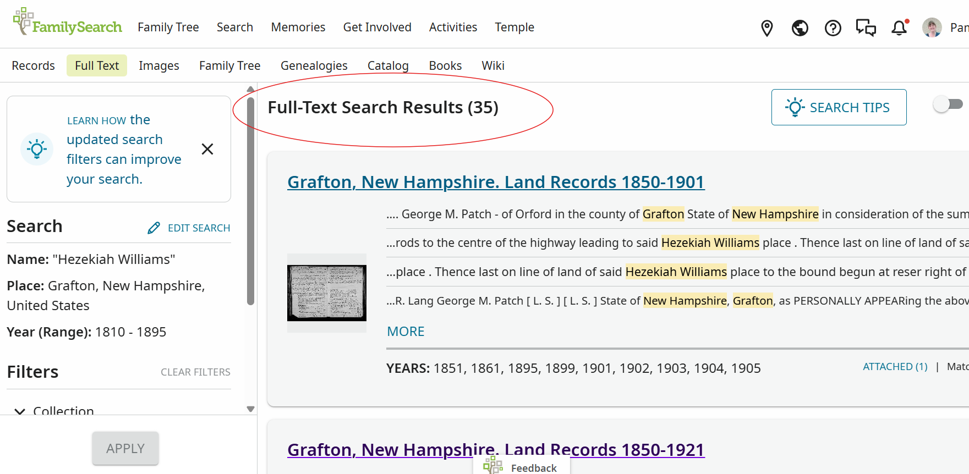Click CLEAR FILTERS
The height and width of the screenshot is (474, 969).
pyautogui.click(x=195, y=372)
